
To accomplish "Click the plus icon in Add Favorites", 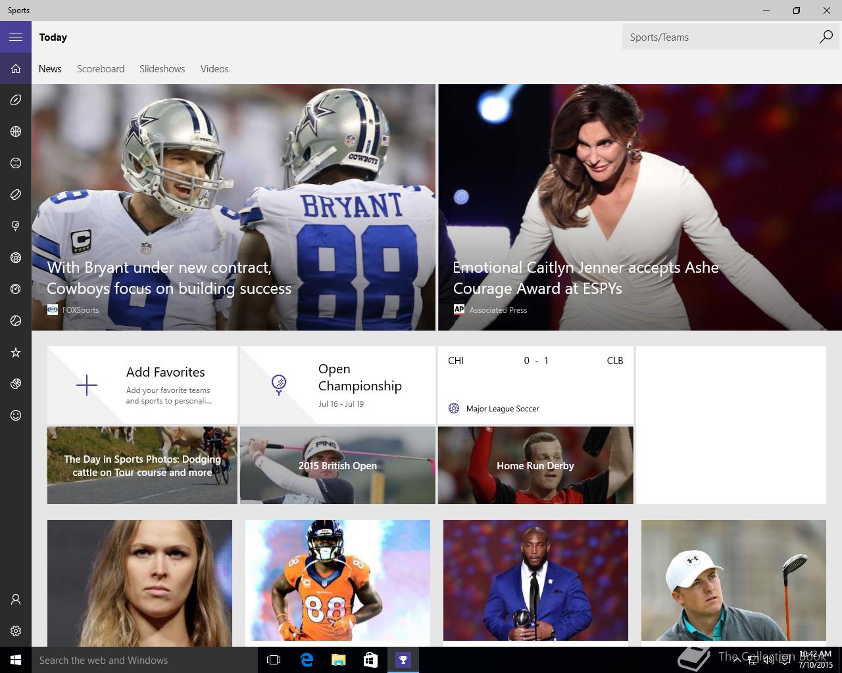I will [87, 385].
